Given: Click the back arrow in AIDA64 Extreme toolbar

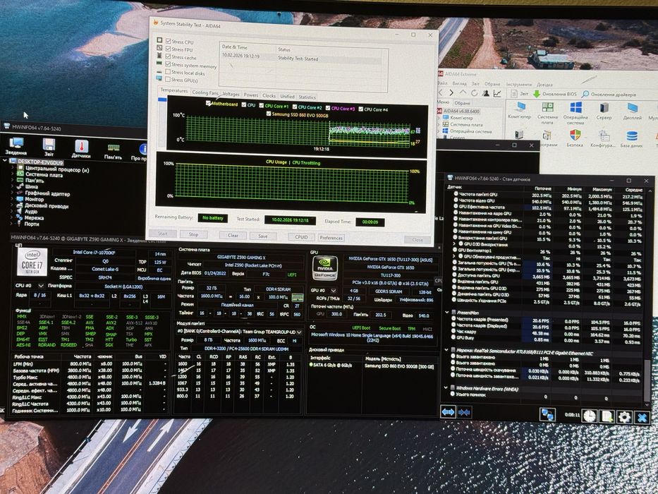Looking at the screenshot, I should click(x=441, y=92).
